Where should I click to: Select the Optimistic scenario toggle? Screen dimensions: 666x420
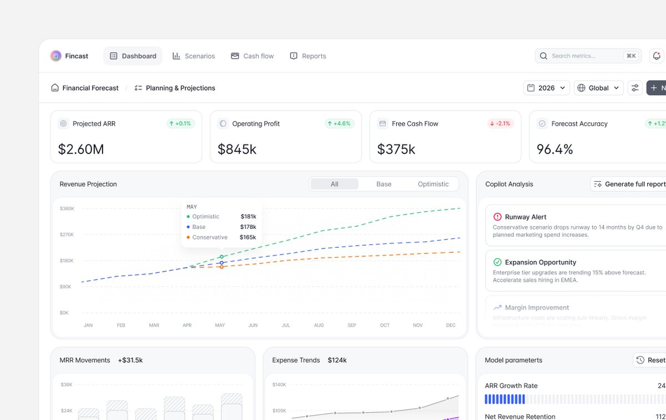[x=433, y=184]
